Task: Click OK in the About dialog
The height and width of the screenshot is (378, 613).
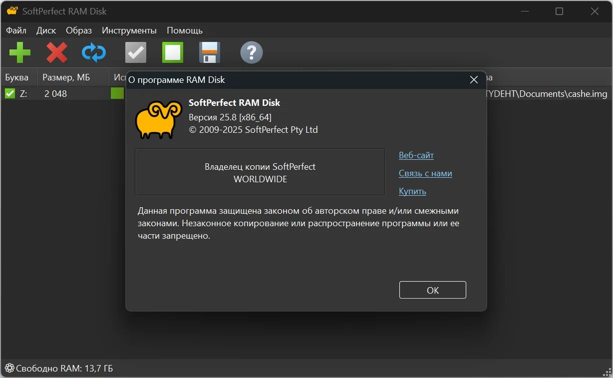Action: 433,290
